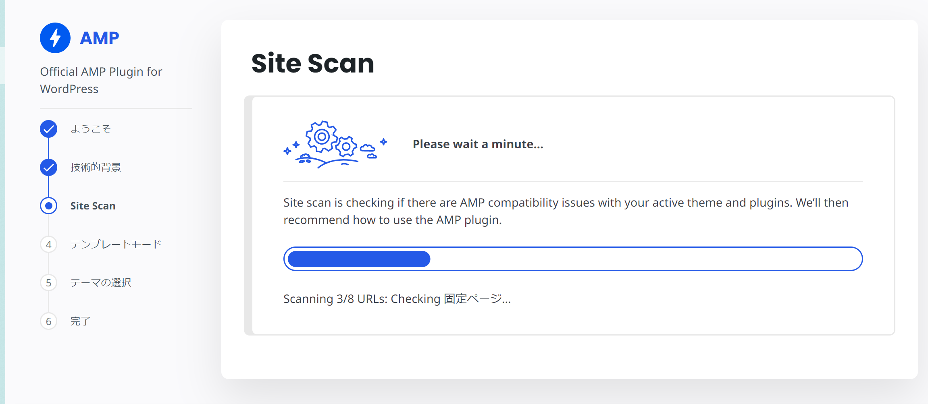
Task: Select the Site Scan step label
Action: click(93, 206)
